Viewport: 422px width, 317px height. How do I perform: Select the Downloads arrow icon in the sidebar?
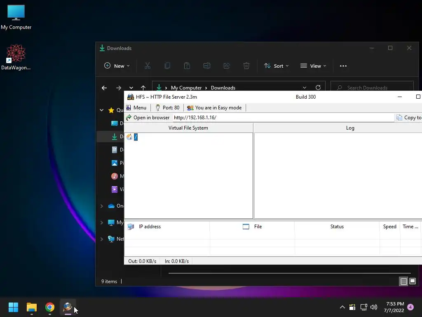[x=115, y=137]
